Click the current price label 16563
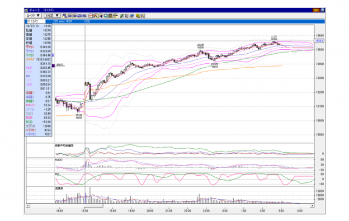Screen dimensions: 349x221 coord(319,41)
